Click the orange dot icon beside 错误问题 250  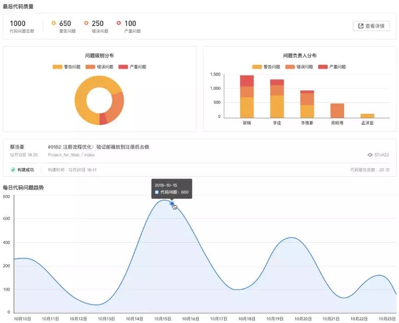(x=87, y=23)
